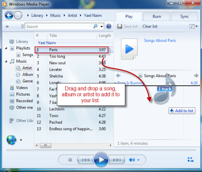The width and height of the screenshot is (202, 172).
Task: Click Artist in the breadcrumb
Action: 72,16
